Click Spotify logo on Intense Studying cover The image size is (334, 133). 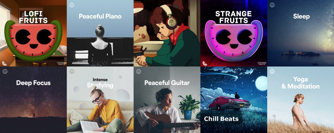72,71
